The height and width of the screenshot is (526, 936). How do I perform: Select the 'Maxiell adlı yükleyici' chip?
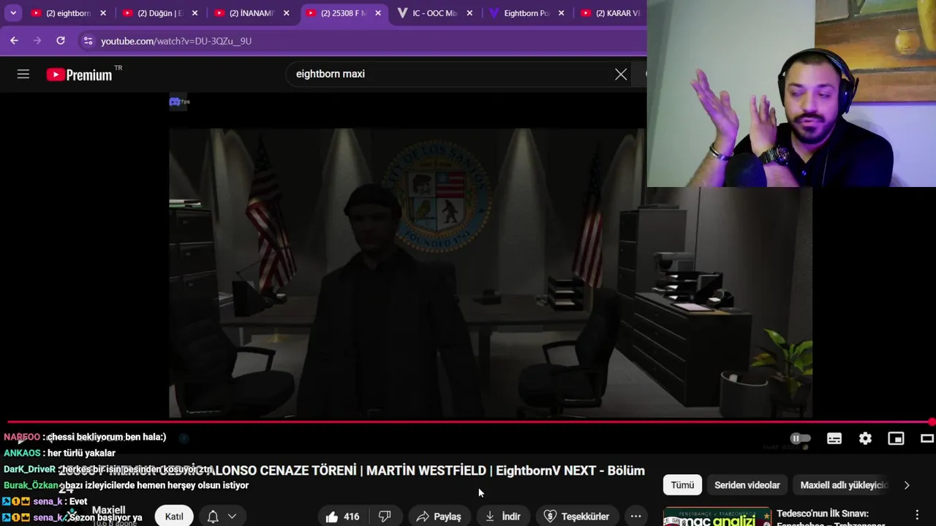[x=843, y=485]
